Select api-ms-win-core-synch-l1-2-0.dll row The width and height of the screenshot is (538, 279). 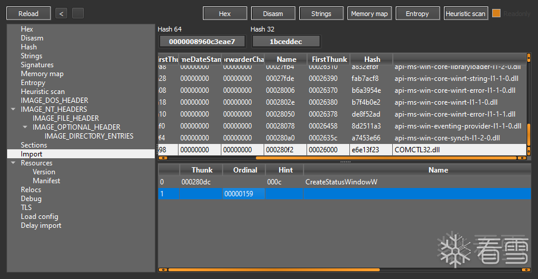pos(342,138)
